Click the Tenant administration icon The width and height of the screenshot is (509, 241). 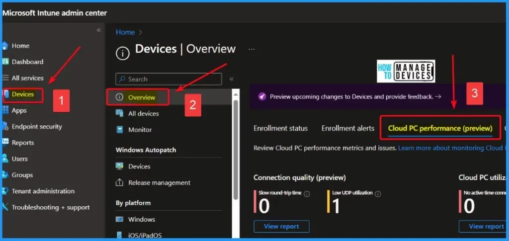click(x=5, y=191)
